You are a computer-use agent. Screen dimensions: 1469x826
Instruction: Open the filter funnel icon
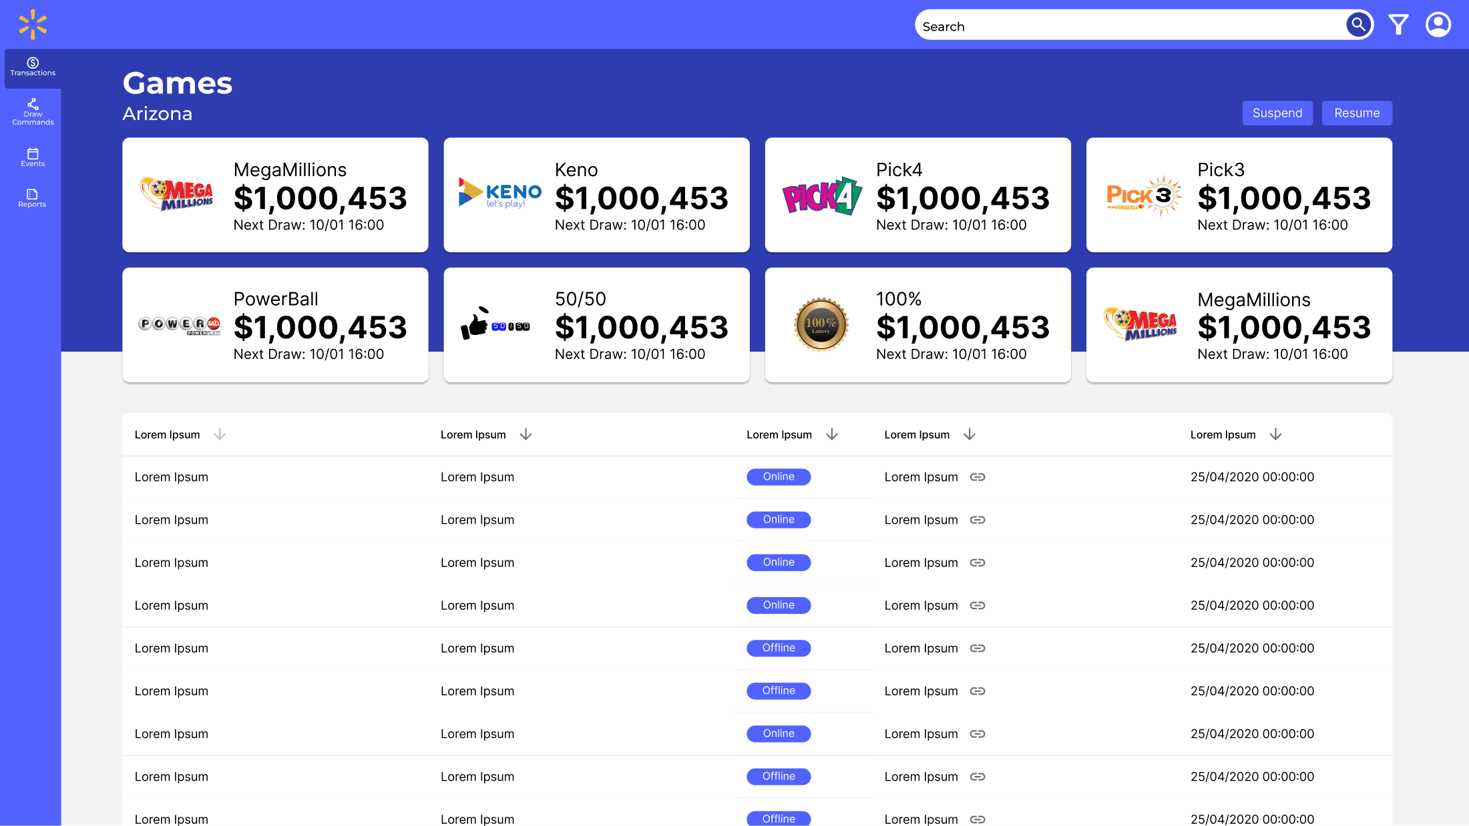click(x=1398, y=25)
